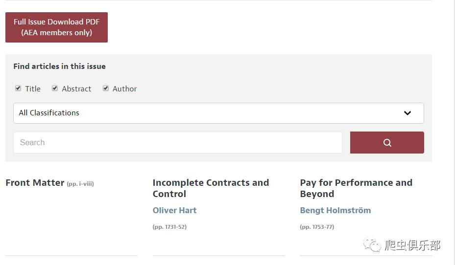Click the classifications dropdown chevron arrow

tap(407, 113)
